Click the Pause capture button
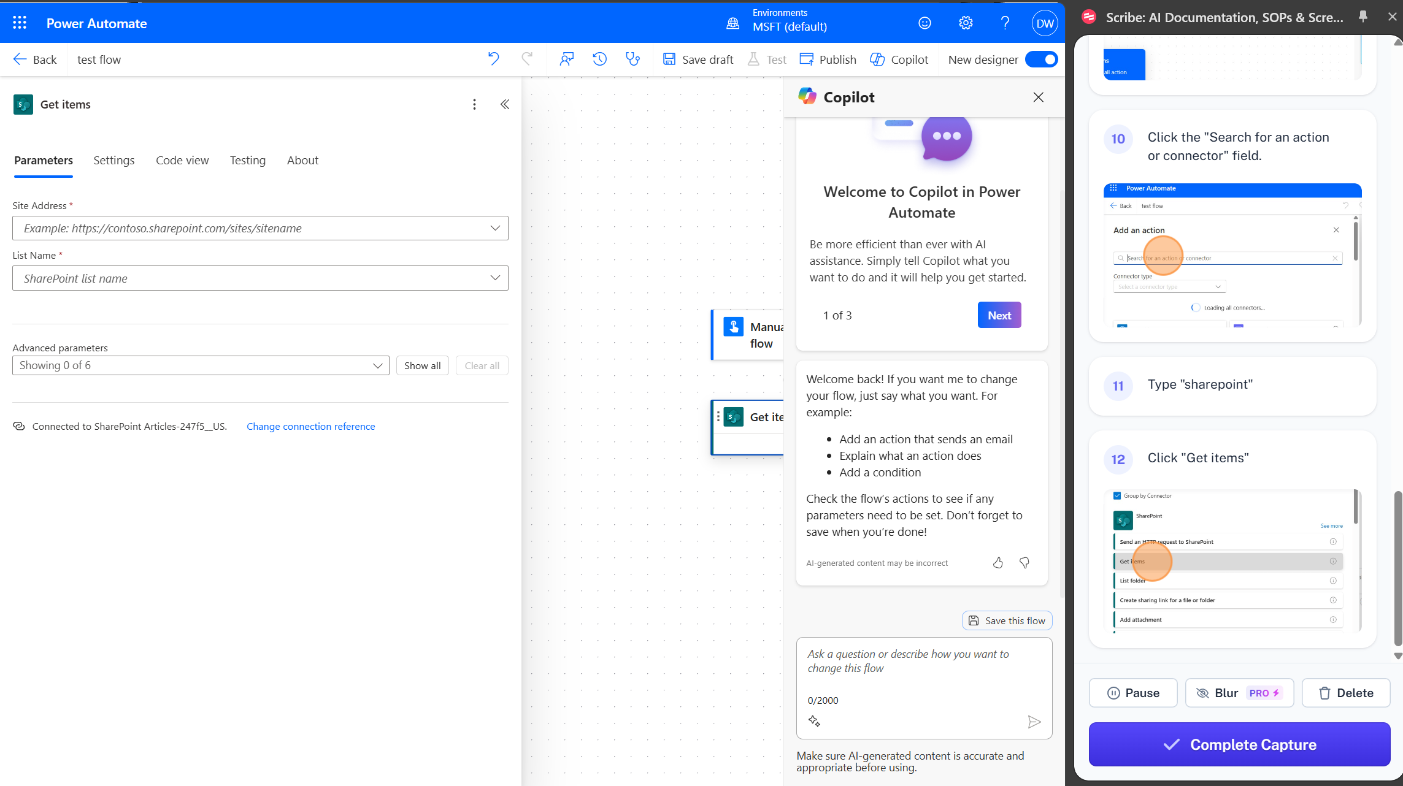Screen dimensions: 1403x786 tap(1133, 693)
